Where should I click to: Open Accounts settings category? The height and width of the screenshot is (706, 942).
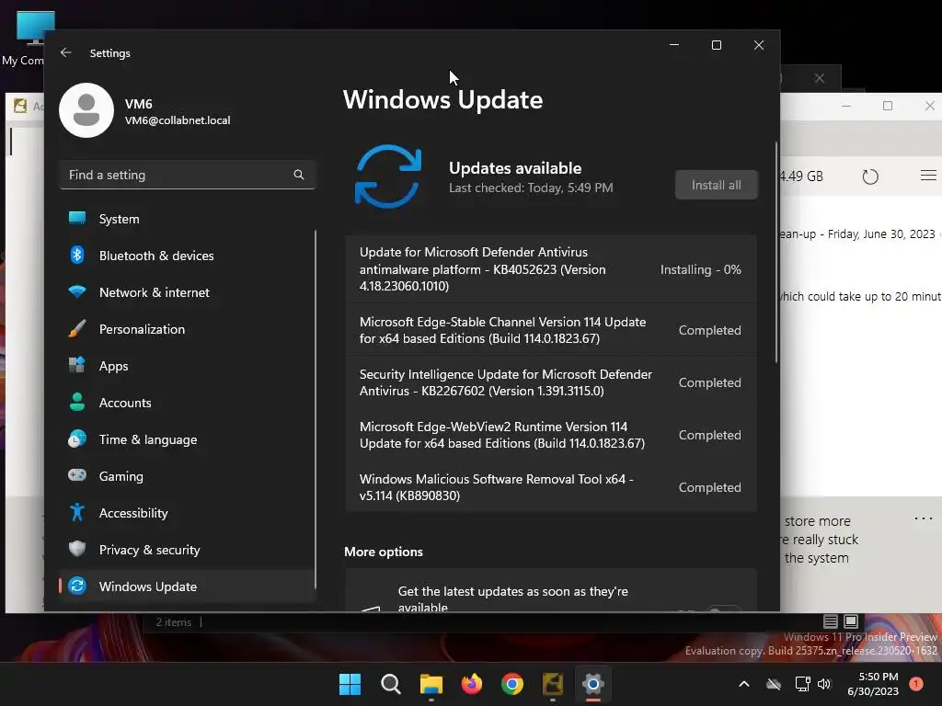click(188, 403)
